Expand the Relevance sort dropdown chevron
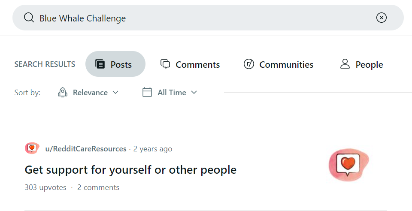The image size is (412, 211). (x=115, y=92)
